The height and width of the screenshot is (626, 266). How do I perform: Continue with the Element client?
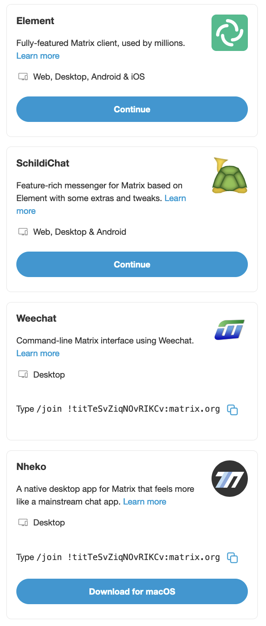pos(132,109)
